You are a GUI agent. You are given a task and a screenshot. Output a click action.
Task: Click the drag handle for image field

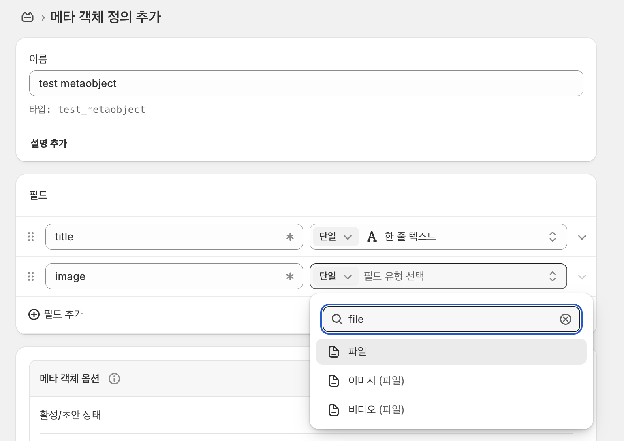point(31,276)
